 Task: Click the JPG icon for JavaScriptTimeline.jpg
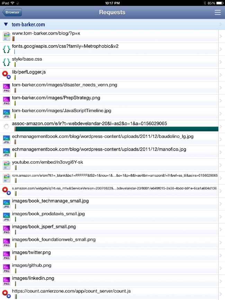[x=6, y=113]
